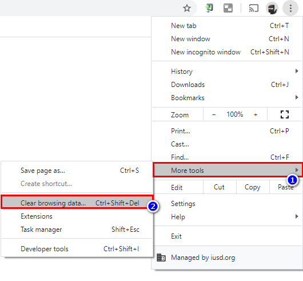
Task: Open Developer tools from submenu
Action: 77,249
